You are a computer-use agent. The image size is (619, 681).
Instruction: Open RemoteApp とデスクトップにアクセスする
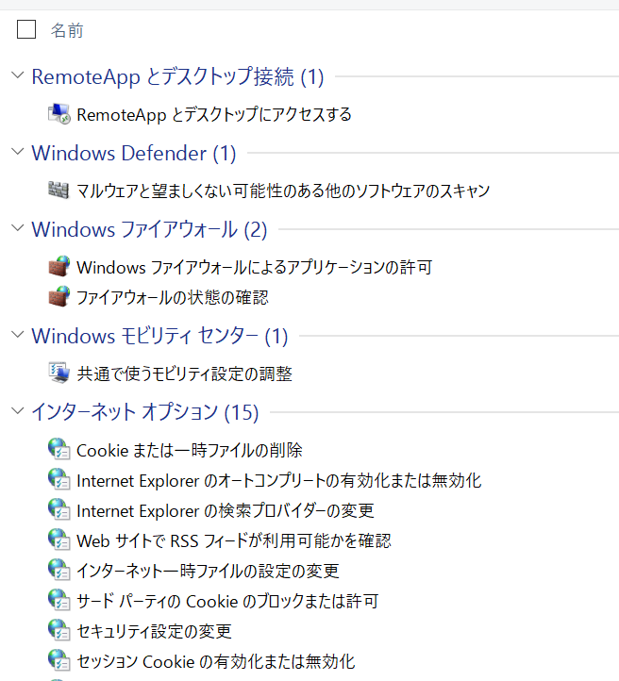click(x=214, y=115)
